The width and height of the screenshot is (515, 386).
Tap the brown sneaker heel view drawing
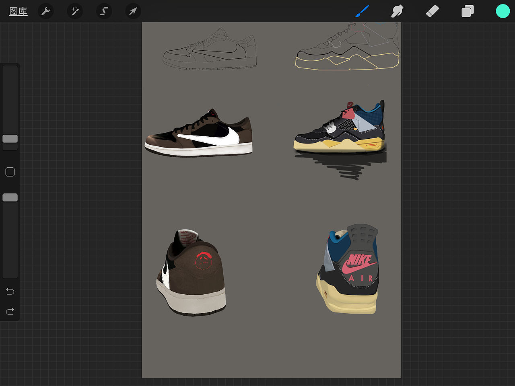tap(191, 273)
